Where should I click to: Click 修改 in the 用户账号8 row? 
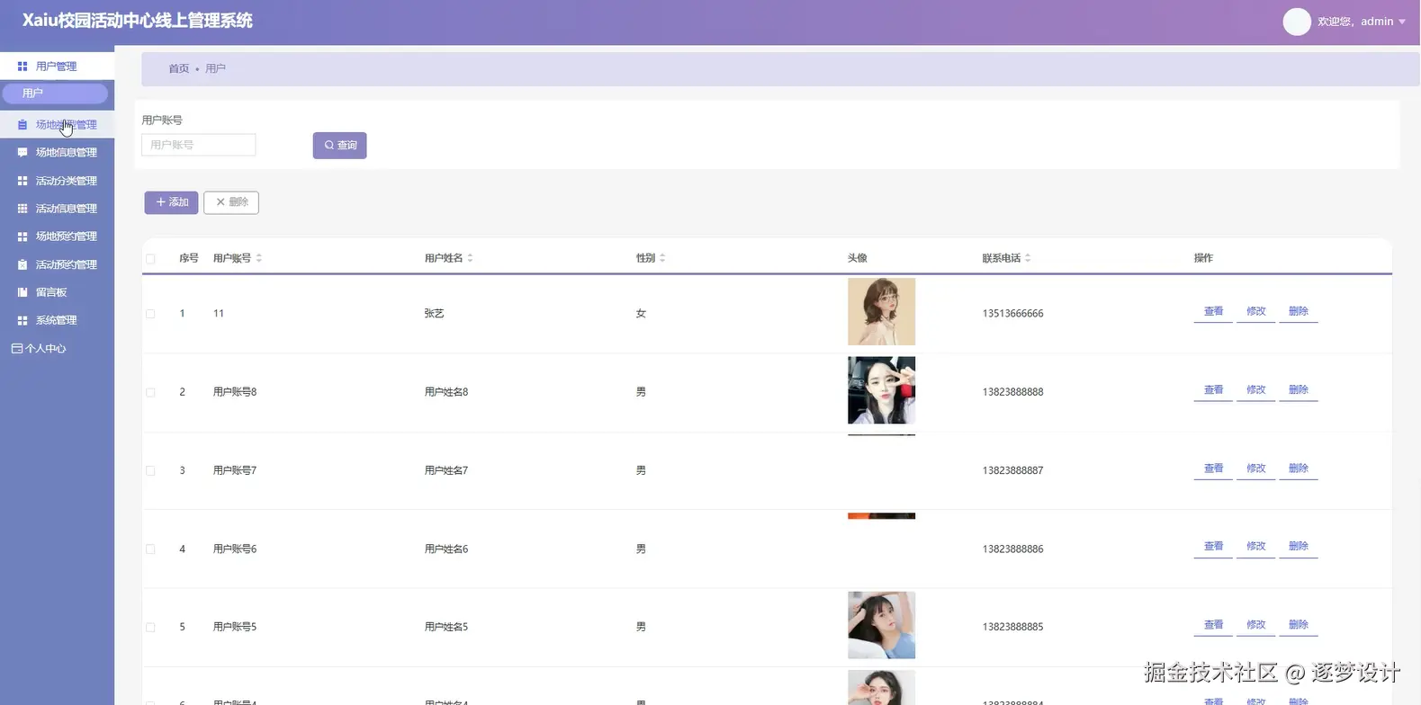(x=1255, y=389)
